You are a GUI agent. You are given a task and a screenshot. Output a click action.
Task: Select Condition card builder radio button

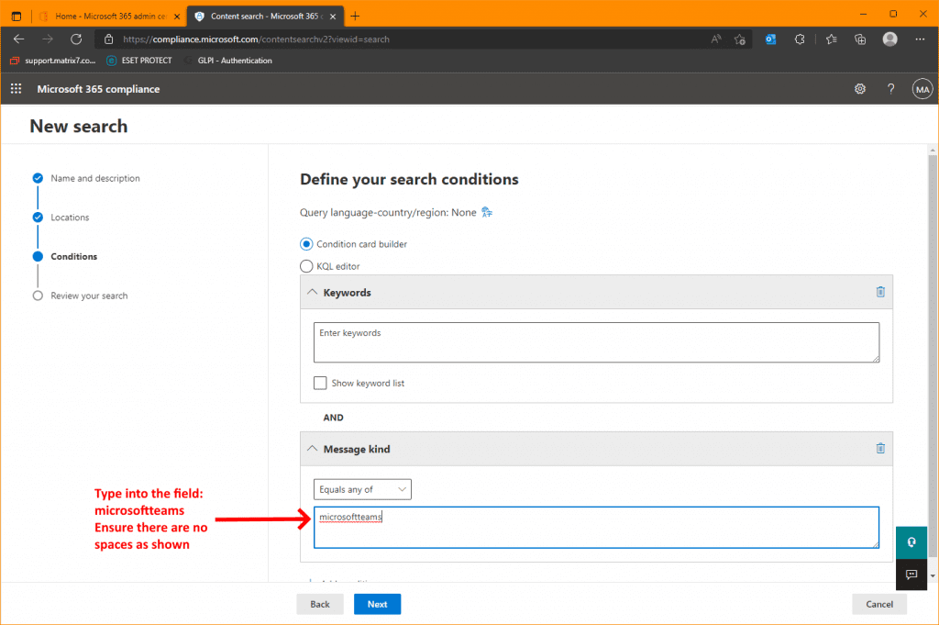click(306, 244)
